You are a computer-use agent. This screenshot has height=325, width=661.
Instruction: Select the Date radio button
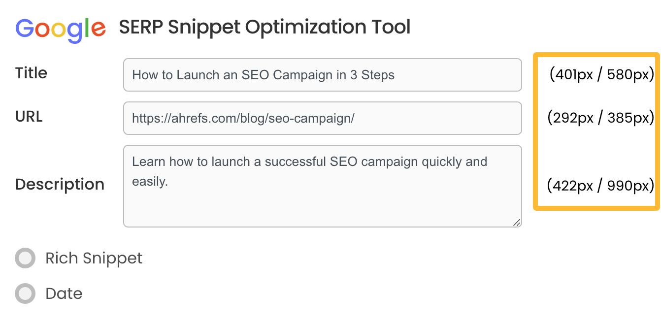point(24,293)
